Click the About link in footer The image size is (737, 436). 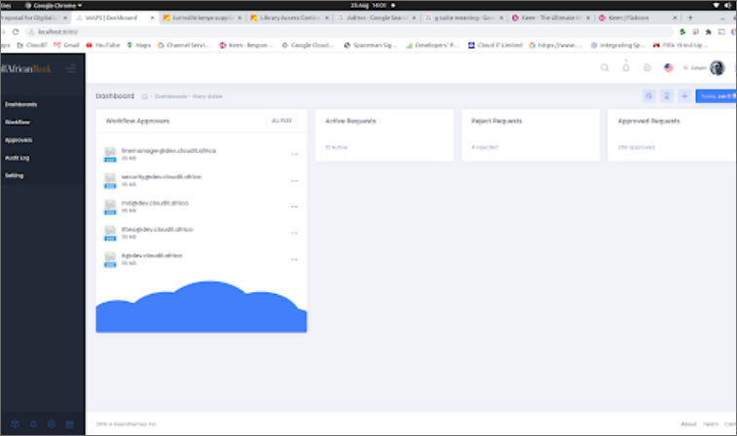click(688, 424)
